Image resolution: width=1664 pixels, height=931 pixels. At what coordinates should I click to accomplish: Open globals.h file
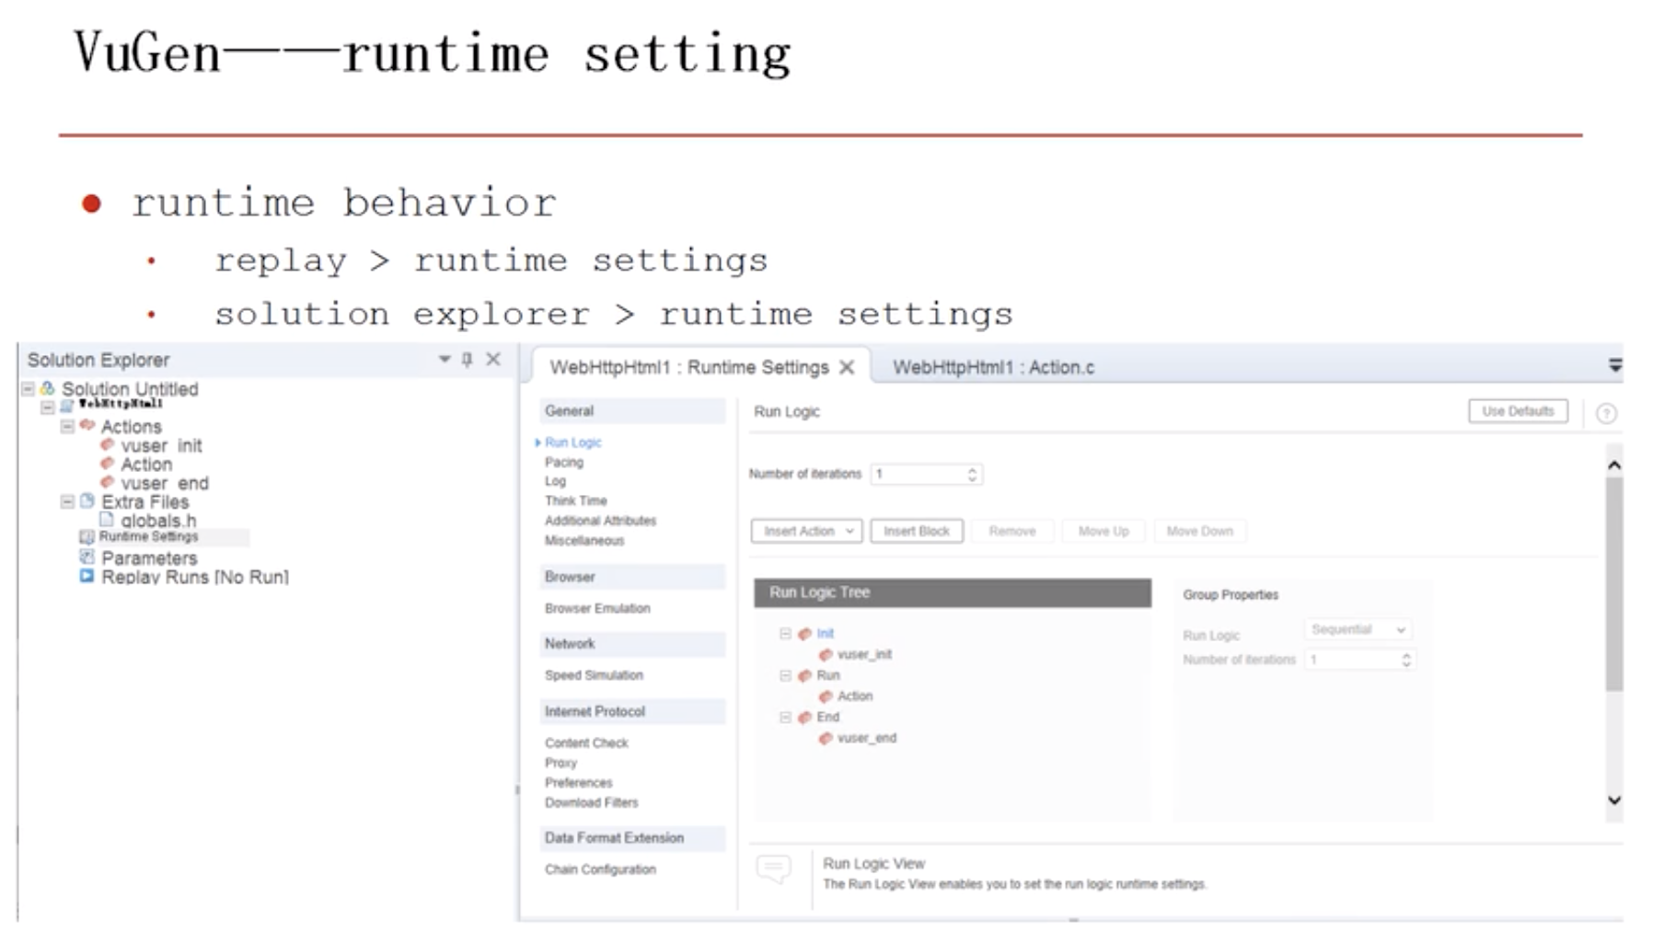pos(158,521)
